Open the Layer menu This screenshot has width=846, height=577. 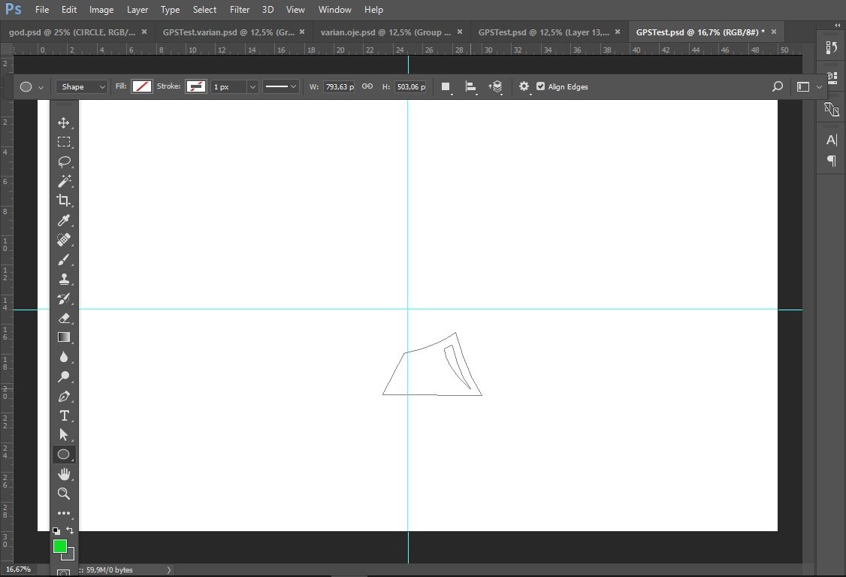coord(137,10)
